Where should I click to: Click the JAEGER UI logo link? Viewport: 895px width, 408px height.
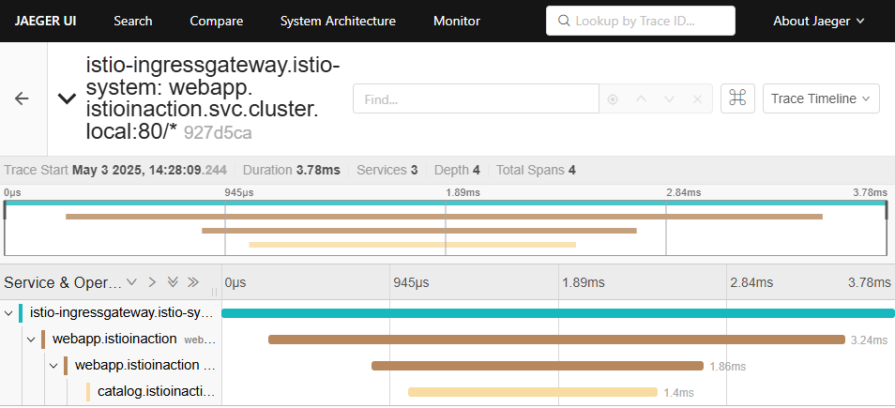click(46, 22)
